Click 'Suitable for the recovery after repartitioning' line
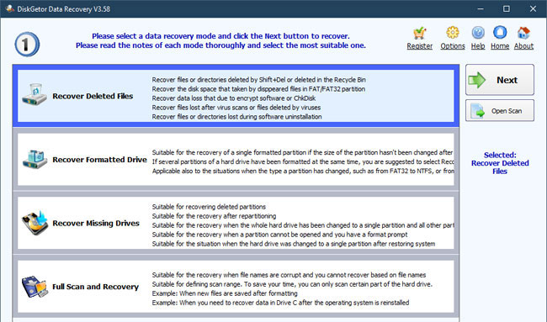The width and height of the screenshot is (547, 322). (214, 216)
